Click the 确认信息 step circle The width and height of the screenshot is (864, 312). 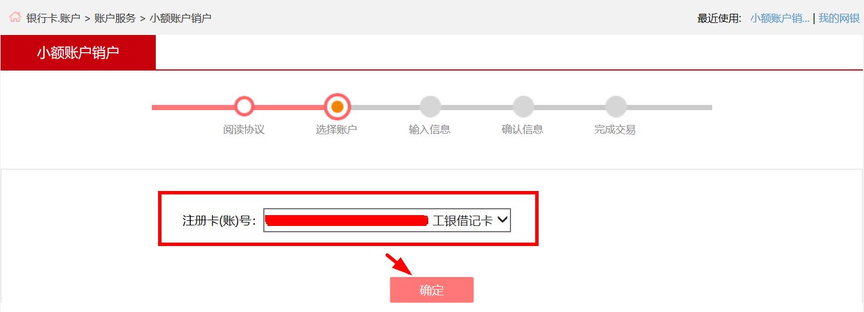(x=523, y=107)
